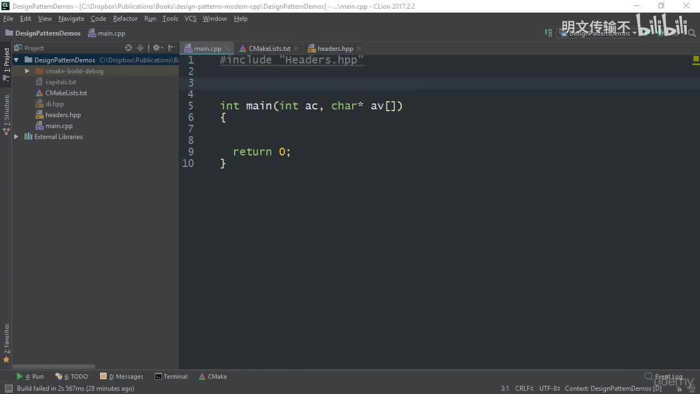The image size is (700, 394).
Task: Open the Code menu
Action: click(98, 19)
